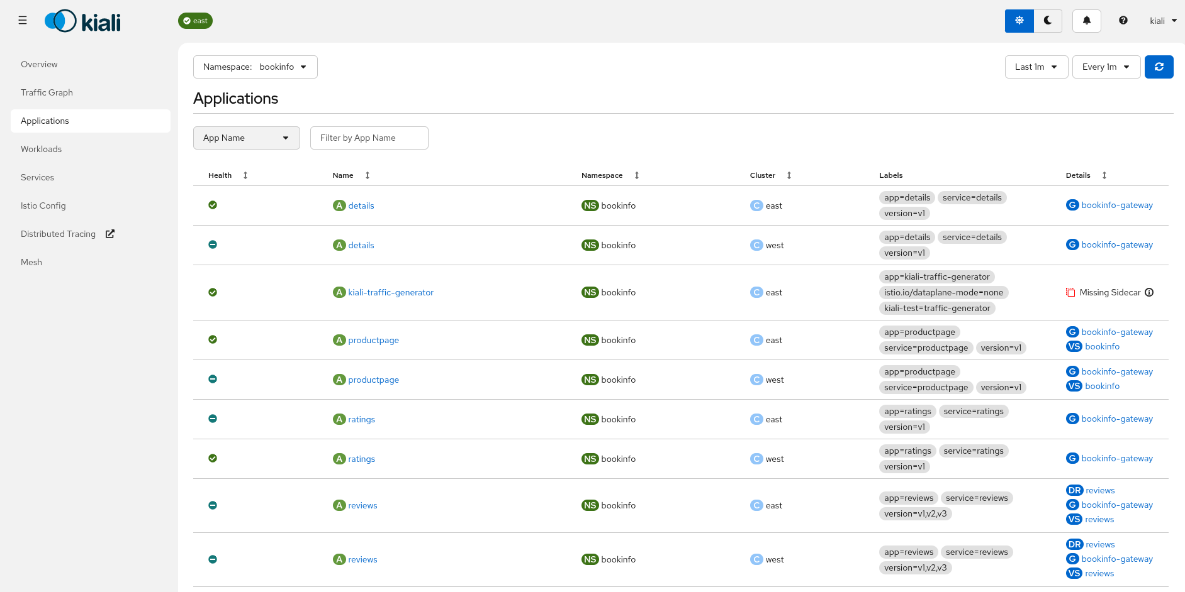Open the details application link
Image resolution: width=1185 pixels, height=592 pixels.
(361, 205)
